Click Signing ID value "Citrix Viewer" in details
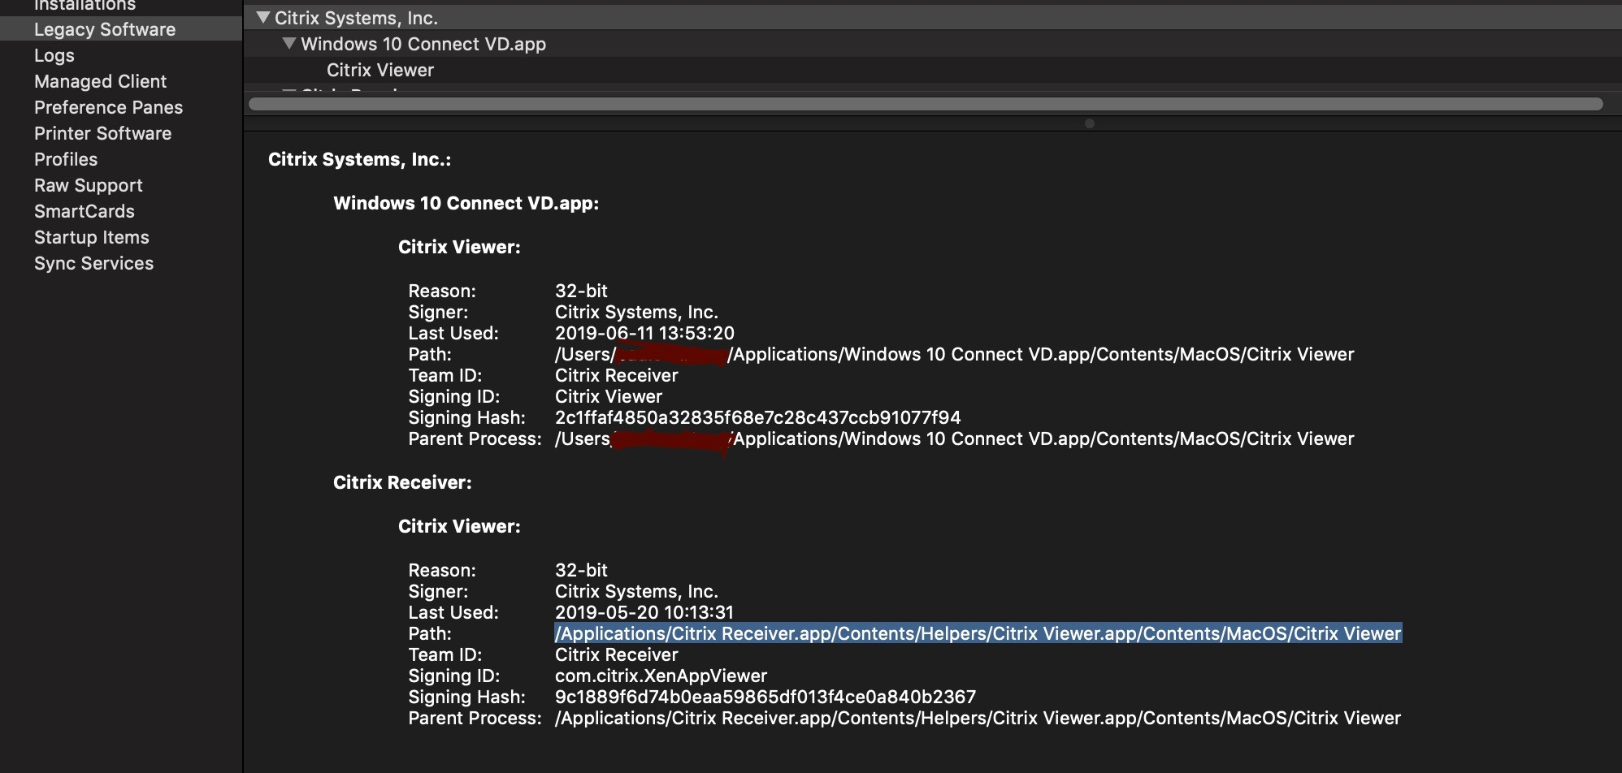 point(609,396)
